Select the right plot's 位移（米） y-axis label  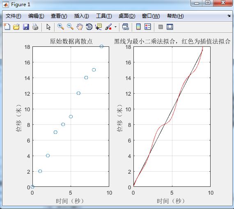pos(120,118)
